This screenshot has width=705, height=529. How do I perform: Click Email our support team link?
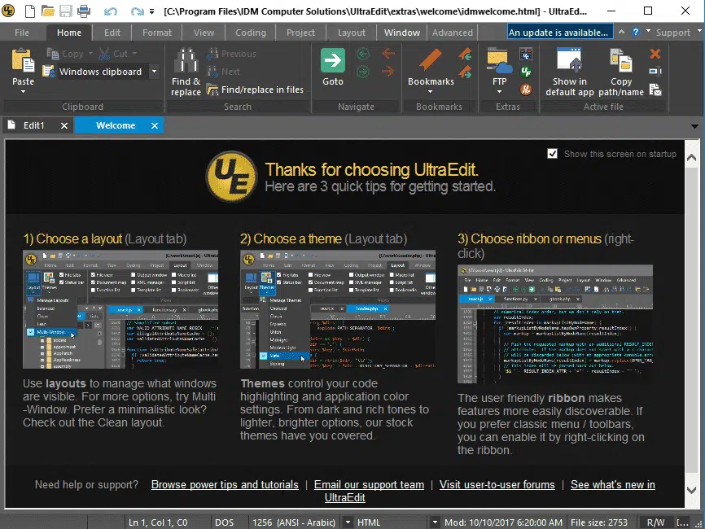tap(369, 484)
